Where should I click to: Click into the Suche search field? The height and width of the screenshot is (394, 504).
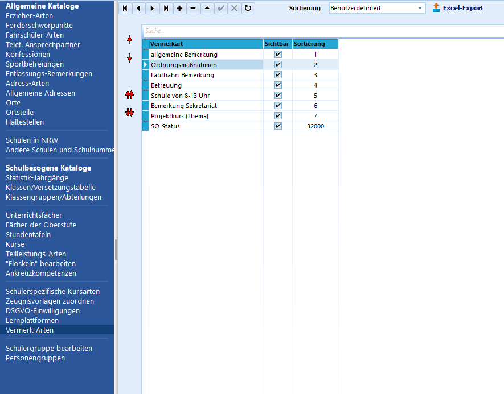click(x=323, y=31)
